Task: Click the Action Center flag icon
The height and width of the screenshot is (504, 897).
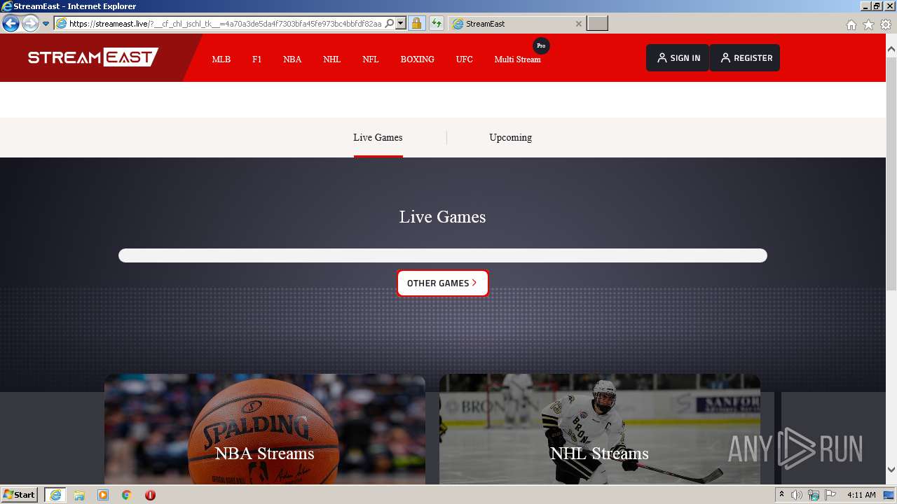Action: [830, 495]
